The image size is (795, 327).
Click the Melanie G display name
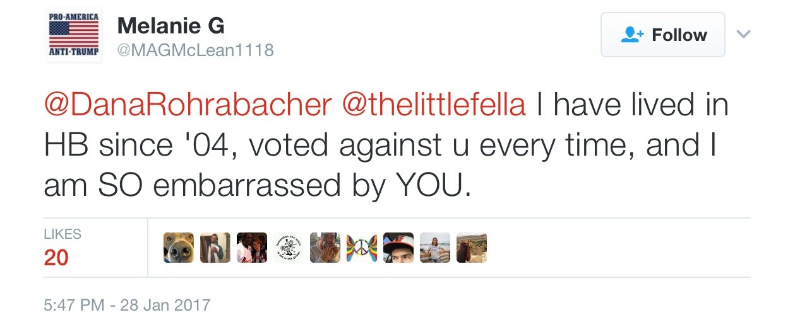point(170,26)
